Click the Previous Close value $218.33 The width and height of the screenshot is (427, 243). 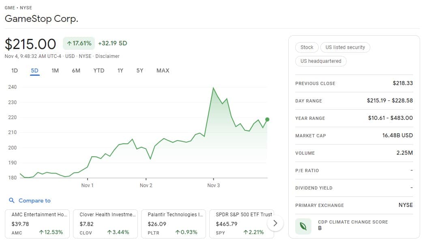(x=403, y=83)
